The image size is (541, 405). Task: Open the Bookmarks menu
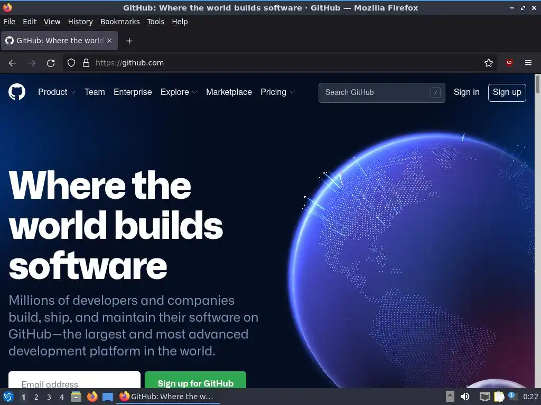120,22
